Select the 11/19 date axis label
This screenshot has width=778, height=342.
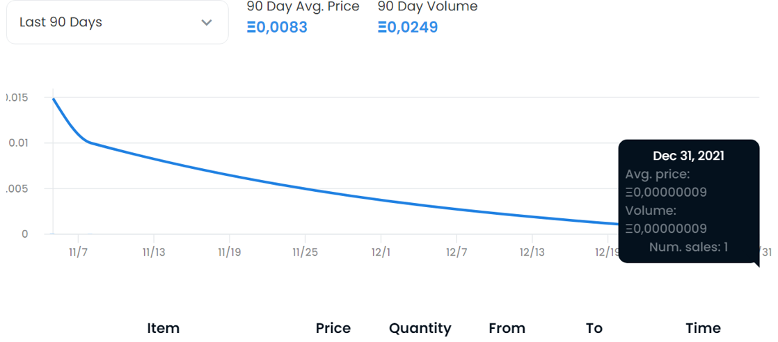[x=230, y=252]
